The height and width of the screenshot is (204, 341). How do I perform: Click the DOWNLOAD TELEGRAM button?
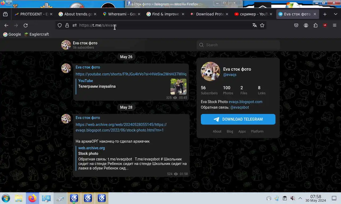coord(238,119)
